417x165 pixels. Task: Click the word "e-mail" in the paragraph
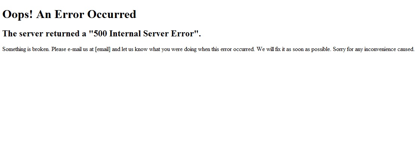click(74, 49)
